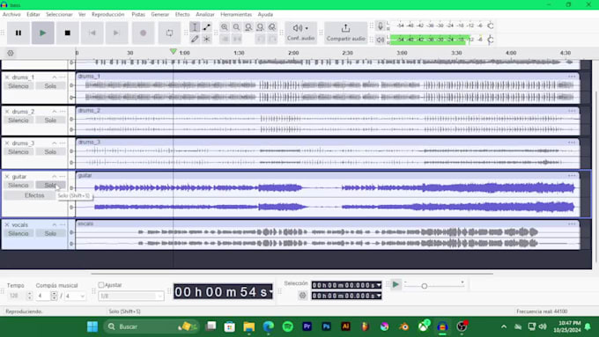Open Selección toolbar settings gear
Image resolution: width=599 pixels, height=337 pixels.
pos(302,295)
